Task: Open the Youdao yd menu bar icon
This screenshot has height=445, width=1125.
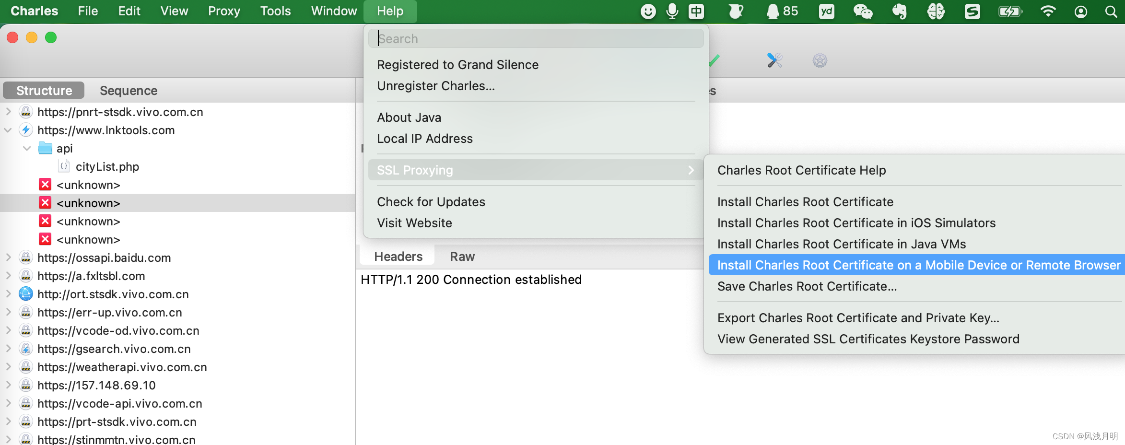Action: point(827,11)
